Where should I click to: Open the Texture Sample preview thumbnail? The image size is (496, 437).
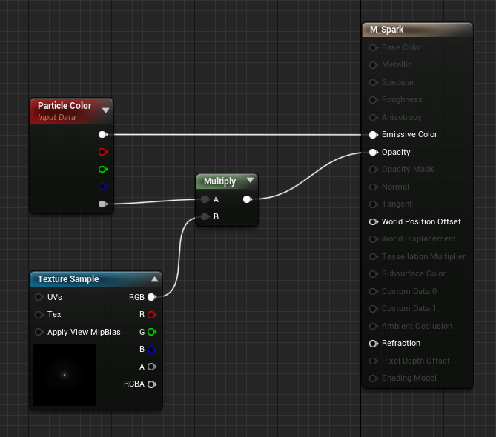[x=65, y=375]
